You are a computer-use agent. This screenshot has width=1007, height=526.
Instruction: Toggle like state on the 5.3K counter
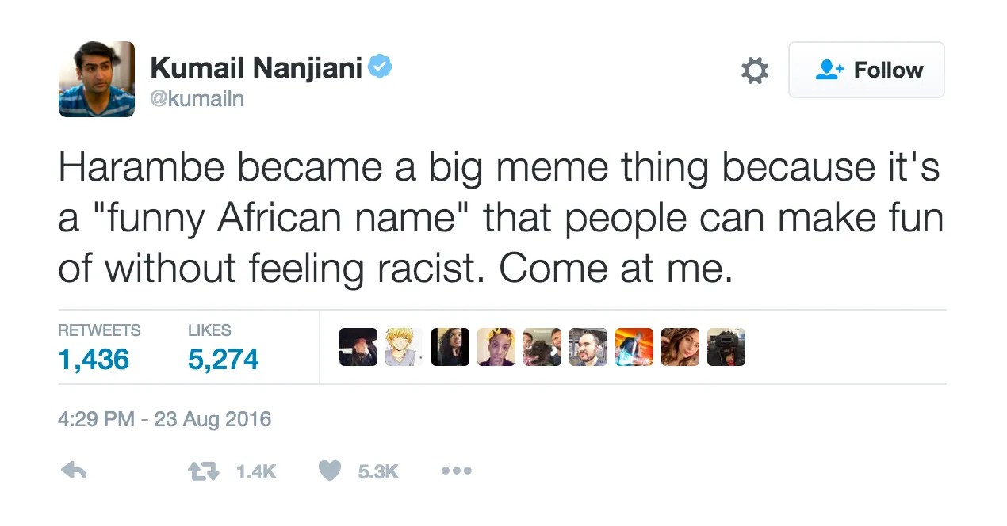(379, 470)
